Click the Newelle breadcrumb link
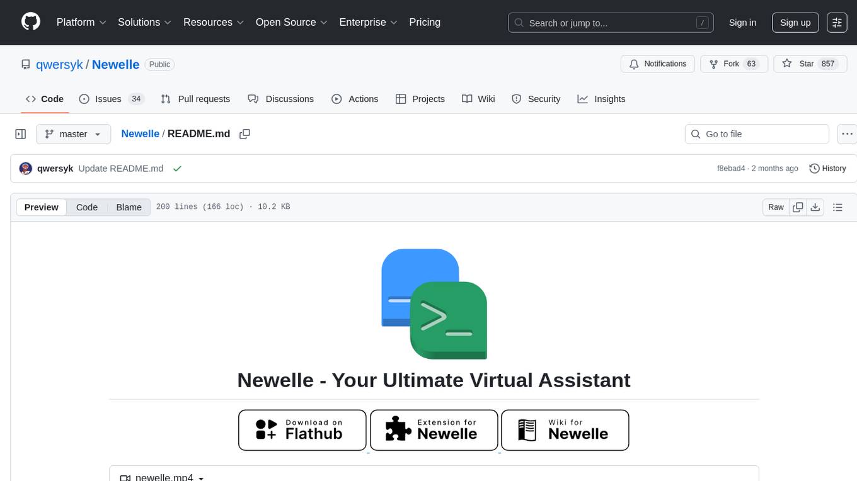Viewport: 857px width, 481px height. [140, 133]
